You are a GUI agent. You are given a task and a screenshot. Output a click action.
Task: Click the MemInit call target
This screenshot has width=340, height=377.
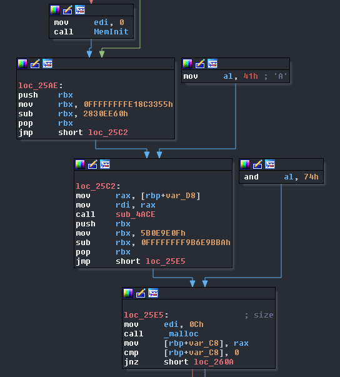click(111, 32)
